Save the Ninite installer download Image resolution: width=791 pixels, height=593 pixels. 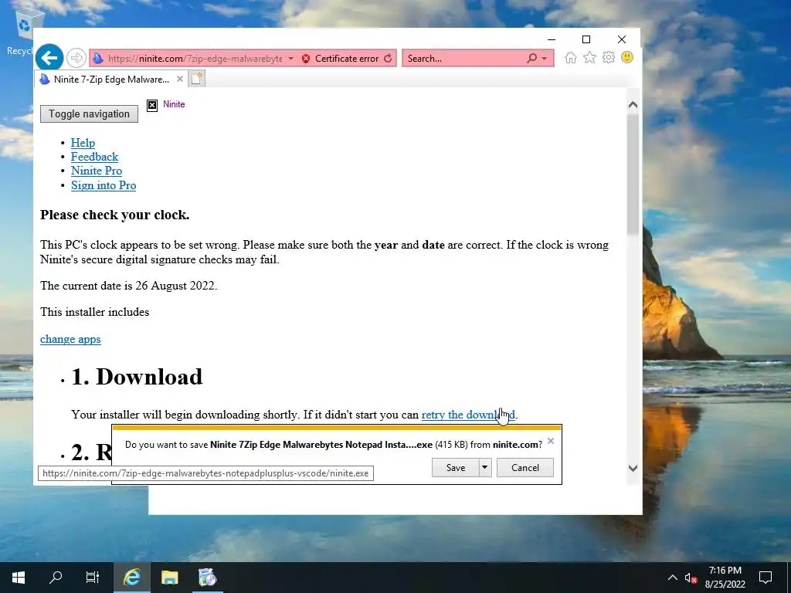(x=456, y=467)
